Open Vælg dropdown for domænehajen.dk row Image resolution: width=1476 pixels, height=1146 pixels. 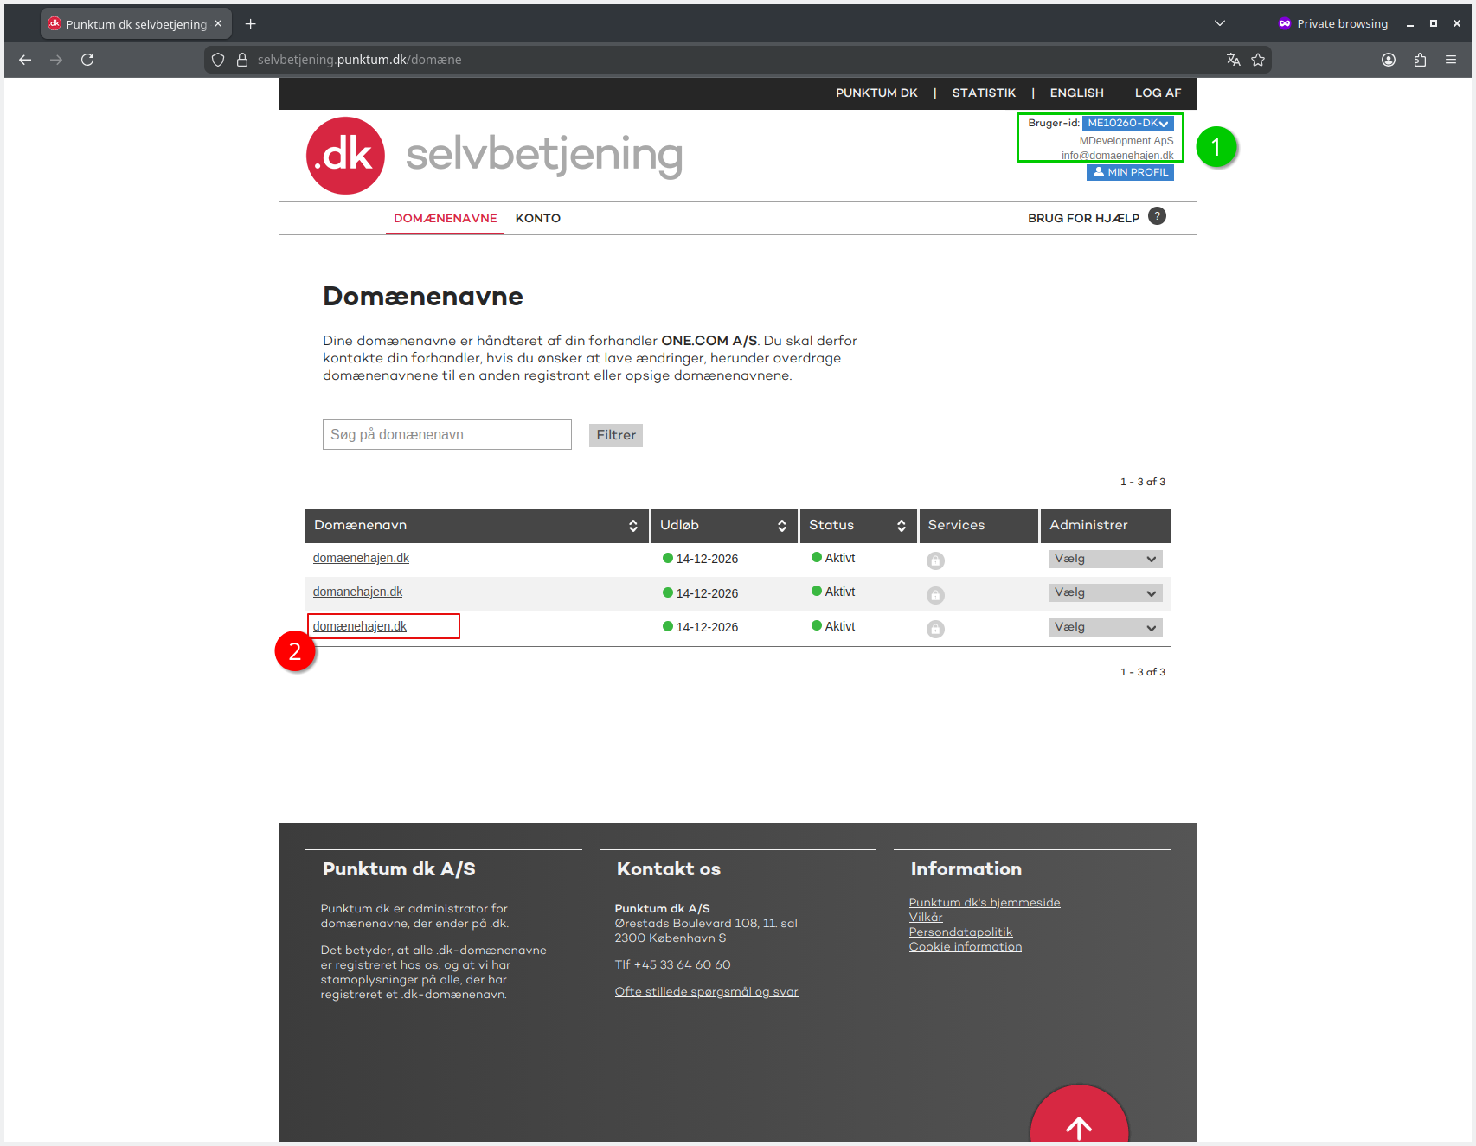(x=1105, y=627)
